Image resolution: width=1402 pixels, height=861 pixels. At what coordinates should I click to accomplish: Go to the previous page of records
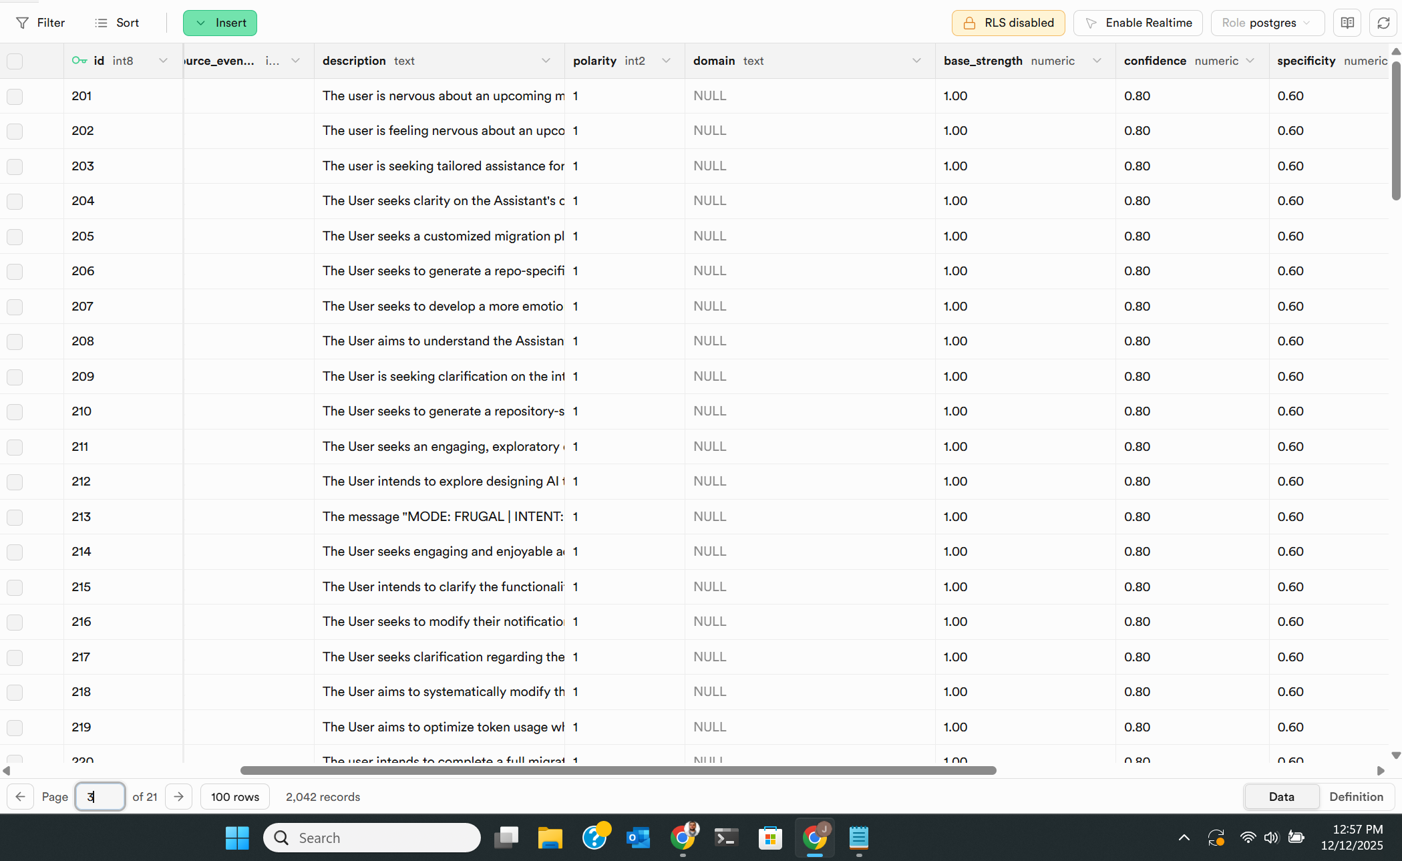(x=19, y=796)
